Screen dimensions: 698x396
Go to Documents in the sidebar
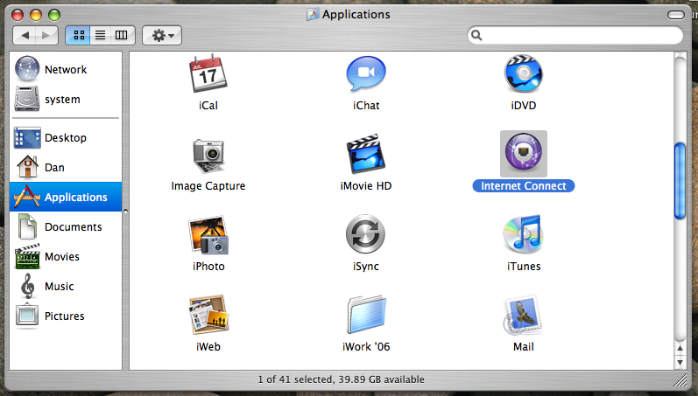coord(73,227)
